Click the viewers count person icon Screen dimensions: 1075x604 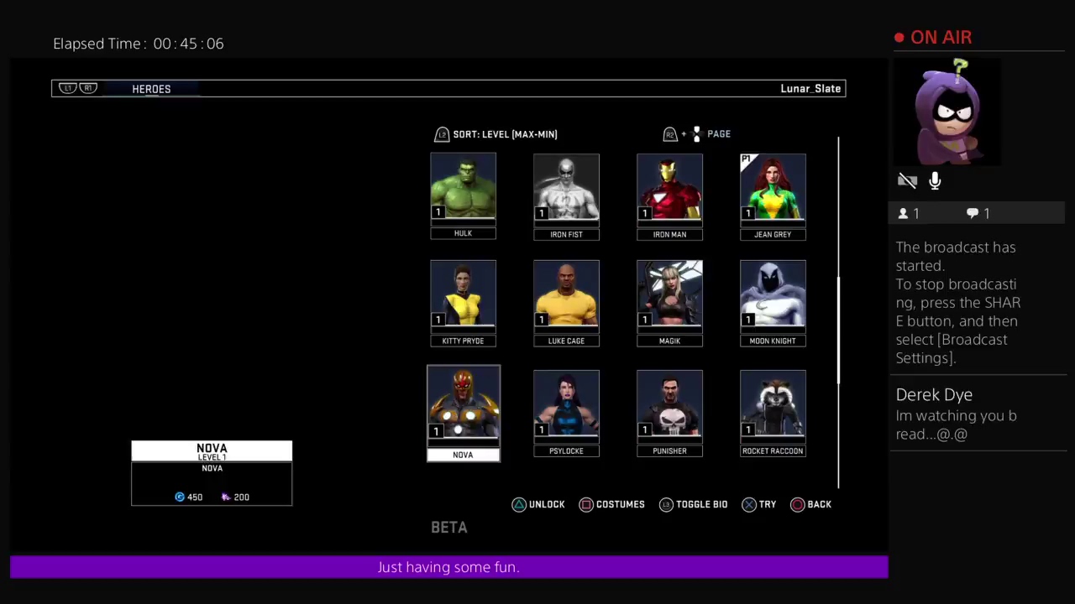pyautogui.click(x=903, y=214)
